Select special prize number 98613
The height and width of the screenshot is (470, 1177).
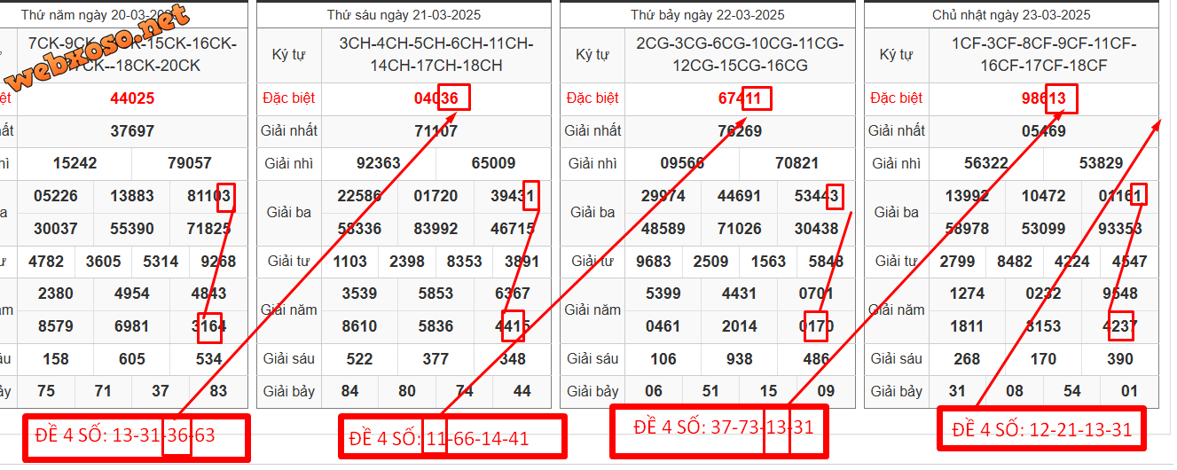click(x=1043, y=98)
